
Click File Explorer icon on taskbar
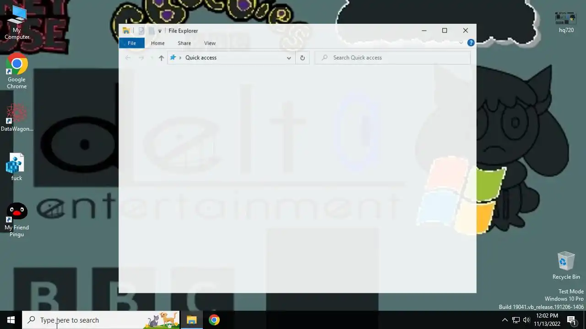(192, 320)
